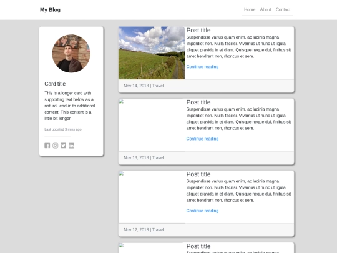
Task: Click the body paragraph of Nov 12 post
Action: [x=238, y=191]
